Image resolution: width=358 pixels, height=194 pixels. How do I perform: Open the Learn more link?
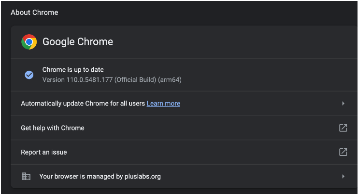click(x=163, y=103)
